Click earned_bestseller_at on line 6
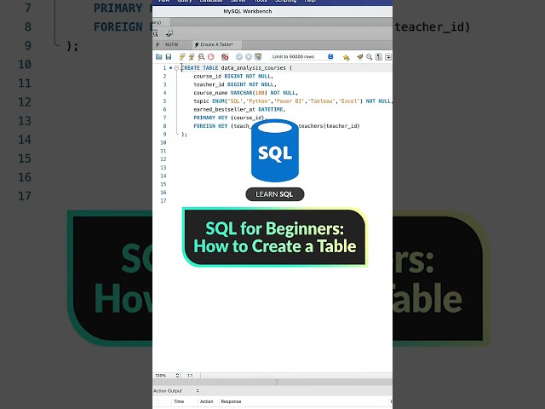Viewport: 545px width, 409px height. 225,110
